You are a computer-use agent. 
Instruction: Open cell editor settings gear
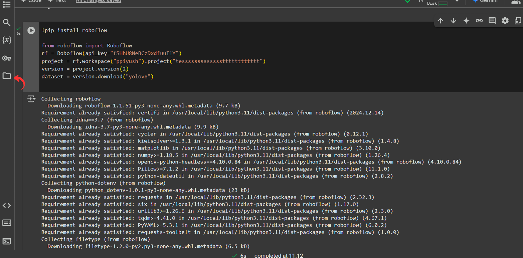[x=505, y=21]
